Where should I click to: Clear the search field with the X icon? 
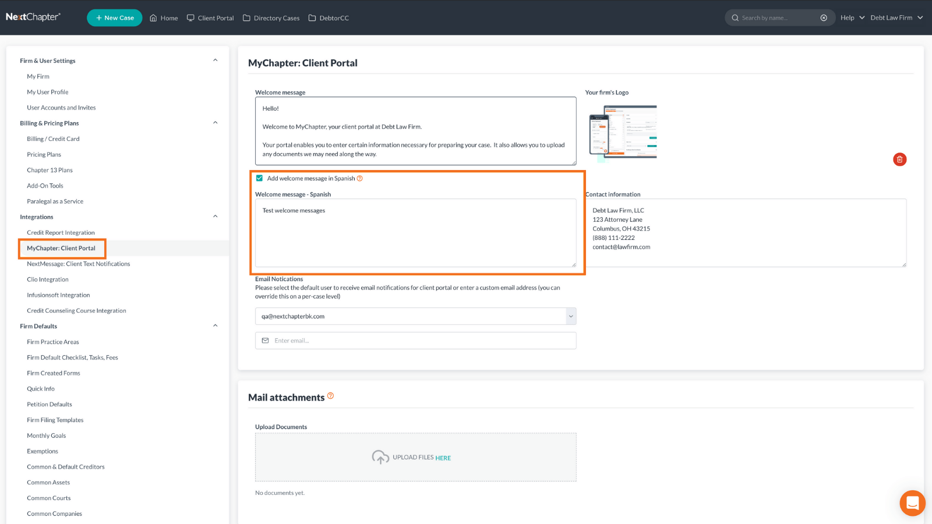click(x=824, y=18)
